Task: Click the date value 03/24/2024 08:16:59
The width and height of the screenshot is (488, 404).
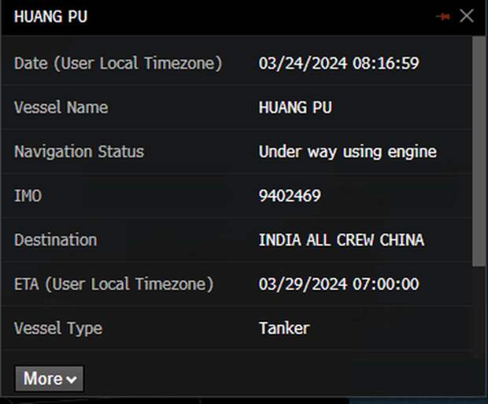Action: click(338, 63)
